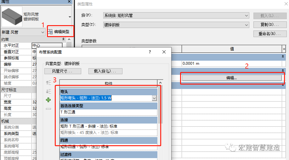Close the 类型属性 dialog

286,4
